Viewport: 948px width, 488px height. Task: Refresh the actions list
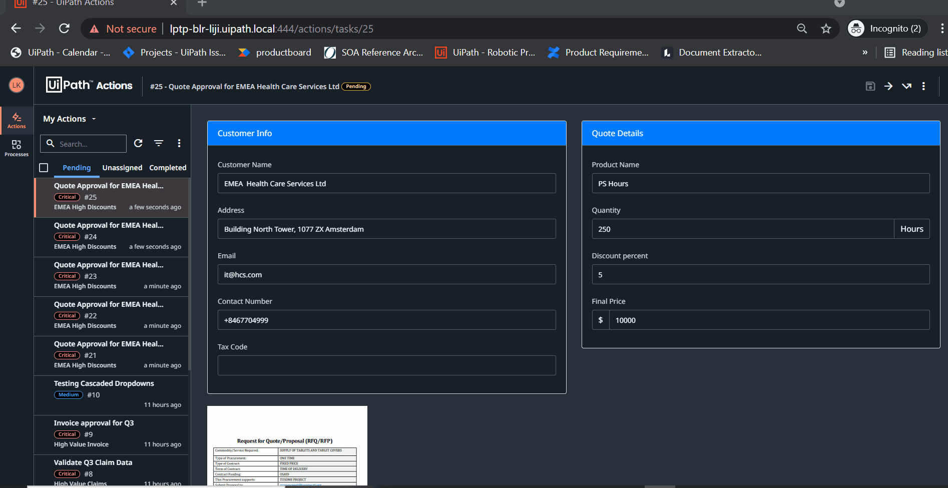click(x=139, y=143)
